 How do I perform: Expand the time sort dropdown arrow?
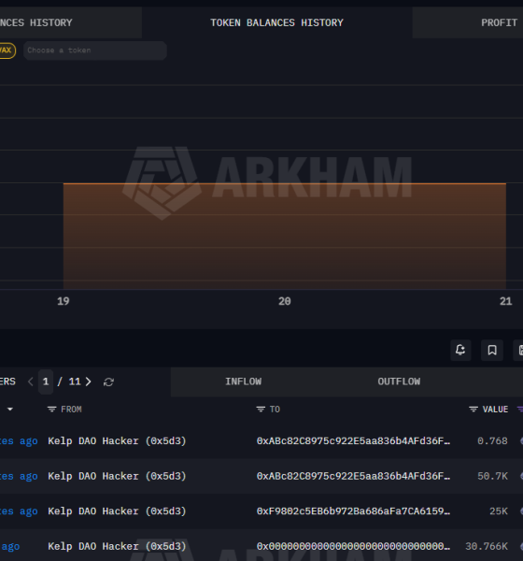(10, 409)
